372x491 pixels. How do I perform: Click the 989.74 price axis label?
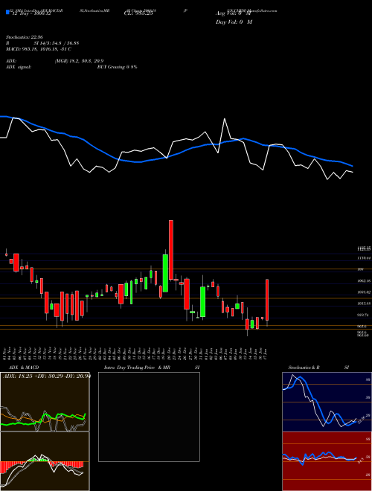click(364, 315)
